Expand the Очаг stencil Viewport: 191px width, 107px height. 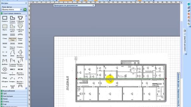click(14, 104)
